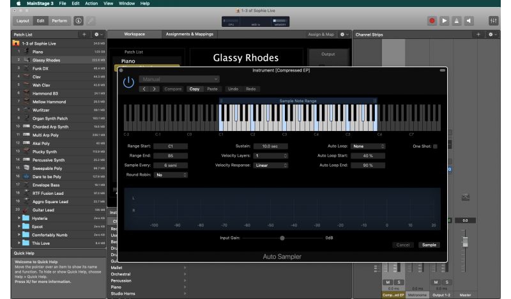Click the record button in the toolbar
511x299 pixels.
[432, 21]
